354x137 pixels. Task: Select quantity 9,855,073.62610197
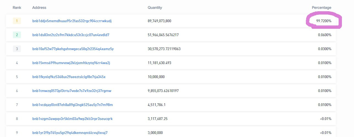[163, 91]
